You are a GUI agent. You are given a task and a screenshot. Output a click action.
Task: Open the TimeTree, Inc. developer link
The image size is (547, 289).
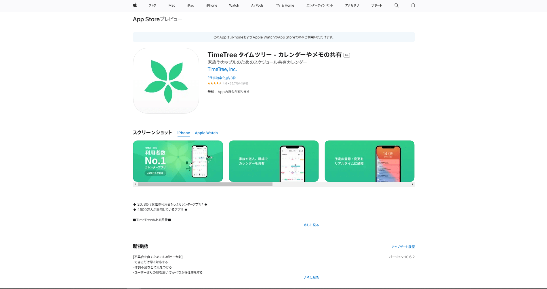(222, 69)
